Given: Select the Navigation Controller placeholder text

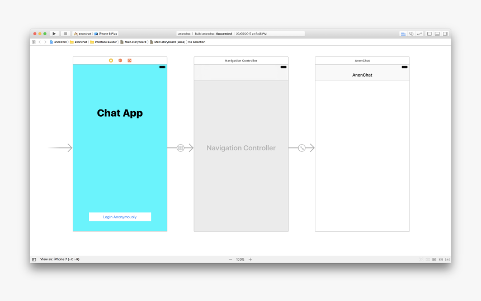Looking at the screenshot, I should click(x=241, y=148).
